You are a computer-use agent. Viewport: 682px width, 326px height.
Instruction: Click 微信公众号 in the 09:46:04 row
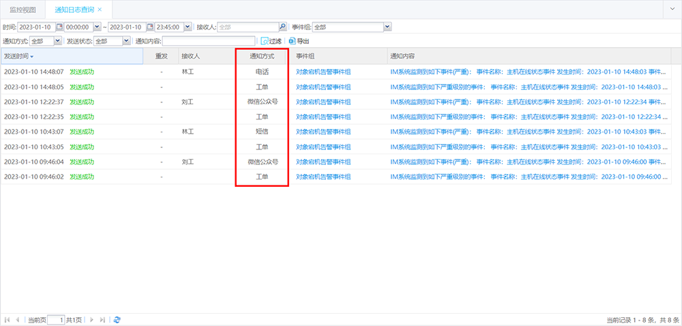point(262,162)
